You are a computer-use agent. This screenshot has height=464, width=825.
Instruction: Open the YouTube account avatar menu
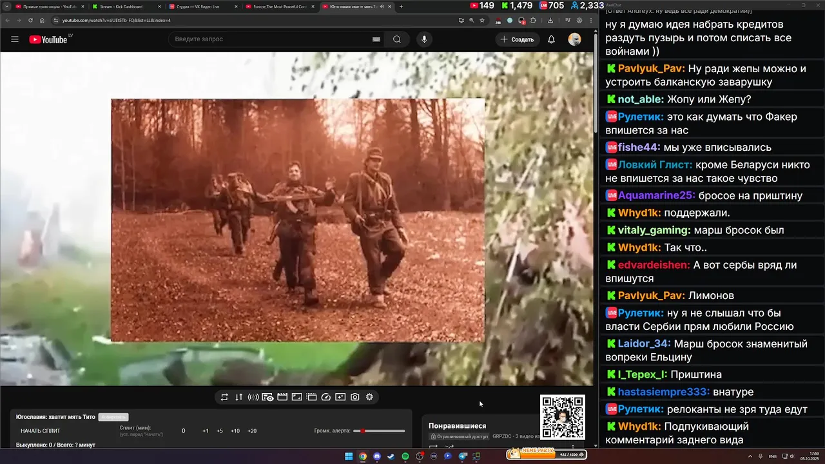coord(574,39)
